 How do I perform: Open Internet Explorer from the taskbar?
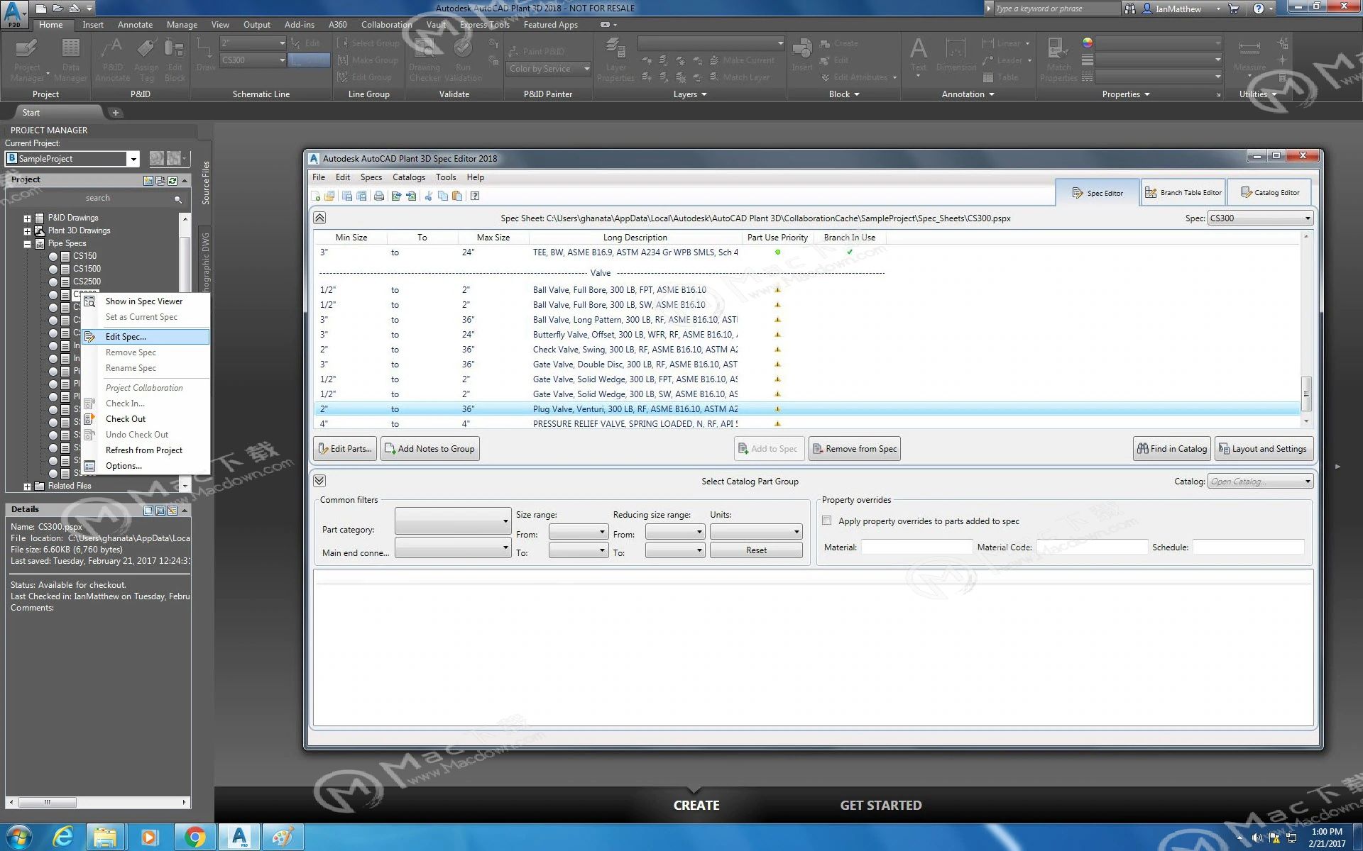63,837
